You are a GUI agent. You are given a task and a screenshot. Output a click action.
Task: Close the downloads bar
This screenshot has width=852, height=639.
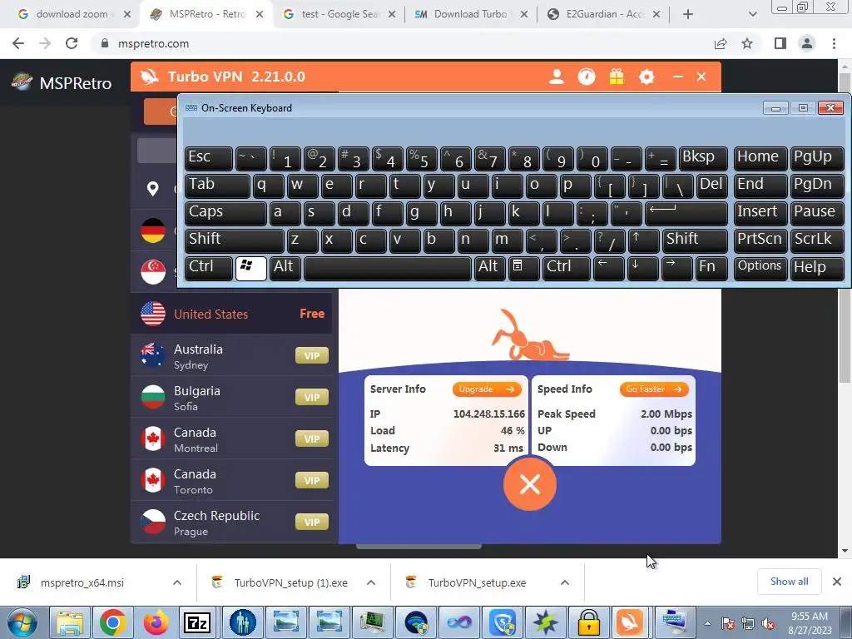pyautogui.click(x=837, y=582)
